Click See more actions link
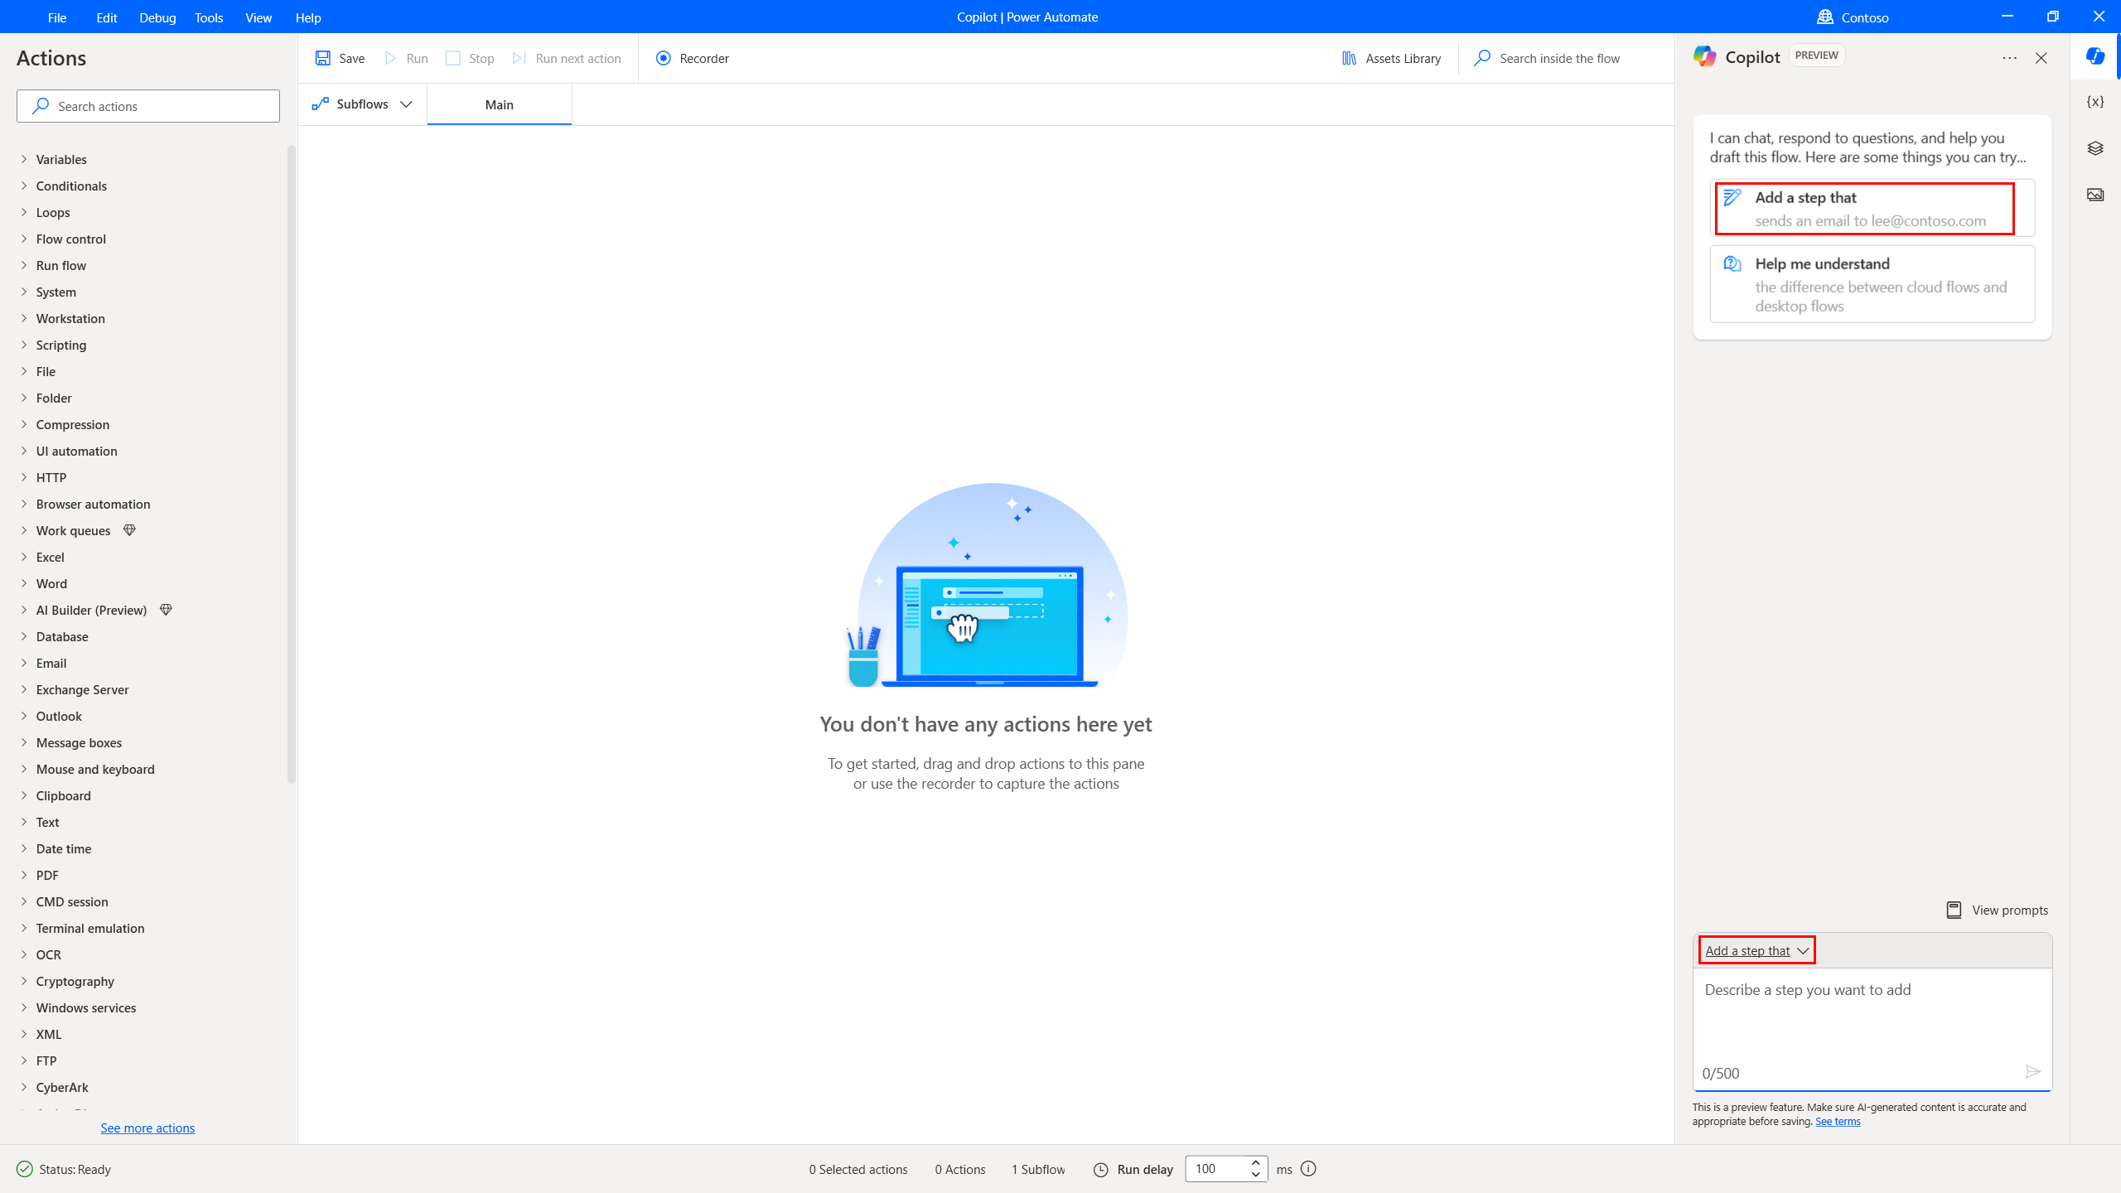This screenshot has height=1193, width=2121. point(147,1128)
